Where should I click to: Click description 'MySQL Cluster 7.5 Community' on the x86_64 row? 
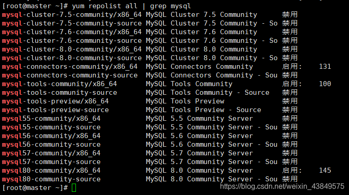coord(201,15)
